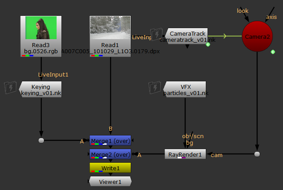Click the green indicator dot beside Camera2

pyautogui.click(x=272, y=52)
